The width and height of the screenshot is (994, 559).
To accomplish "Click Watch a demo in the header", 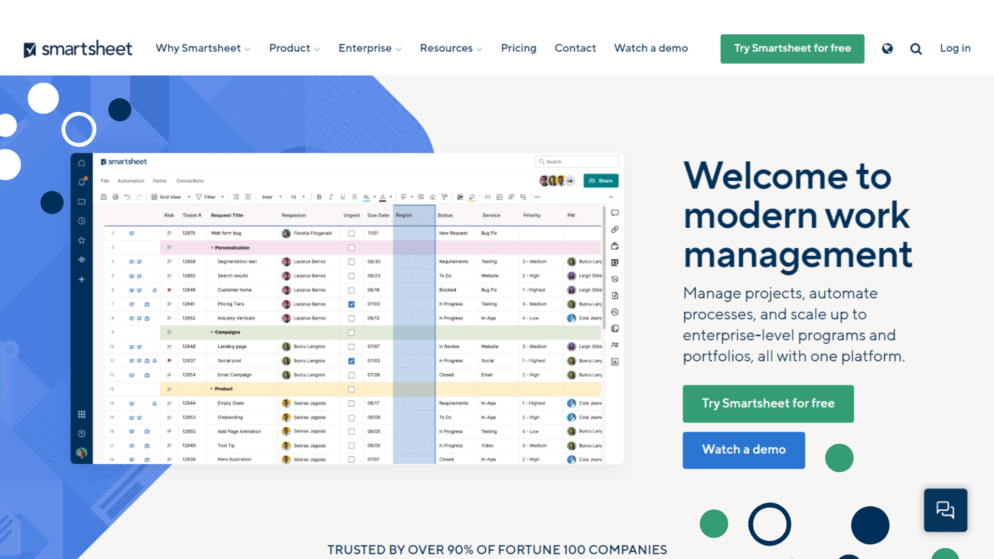I will [x=651, y=48].
